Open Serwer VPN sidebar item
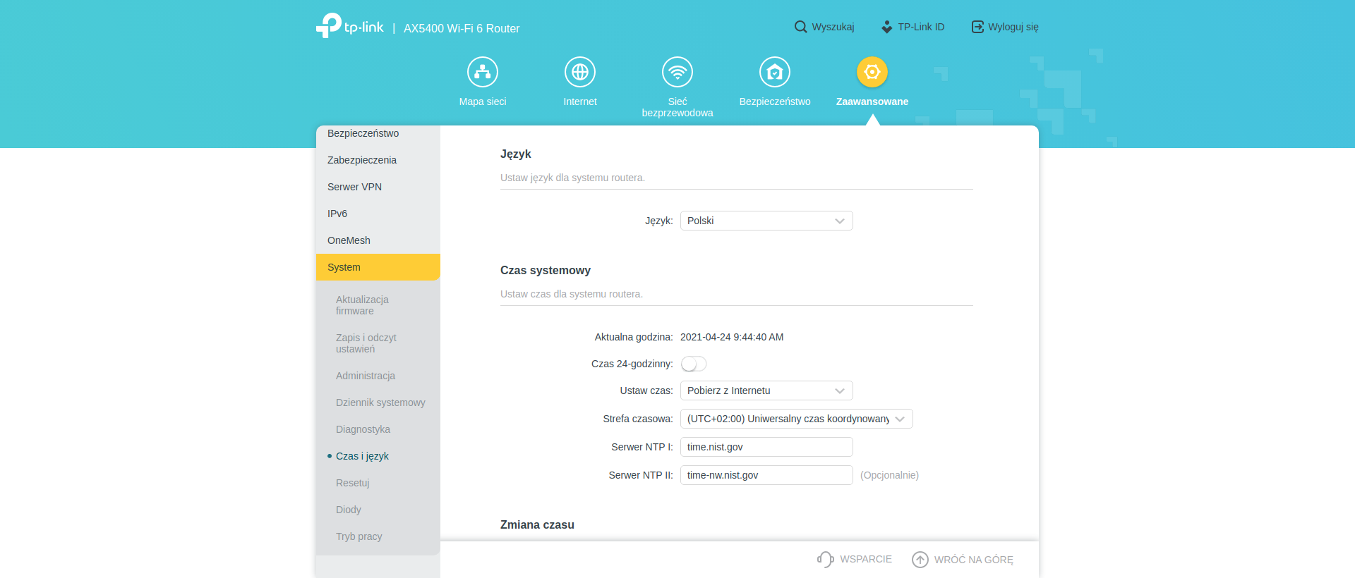 (354, 187)
